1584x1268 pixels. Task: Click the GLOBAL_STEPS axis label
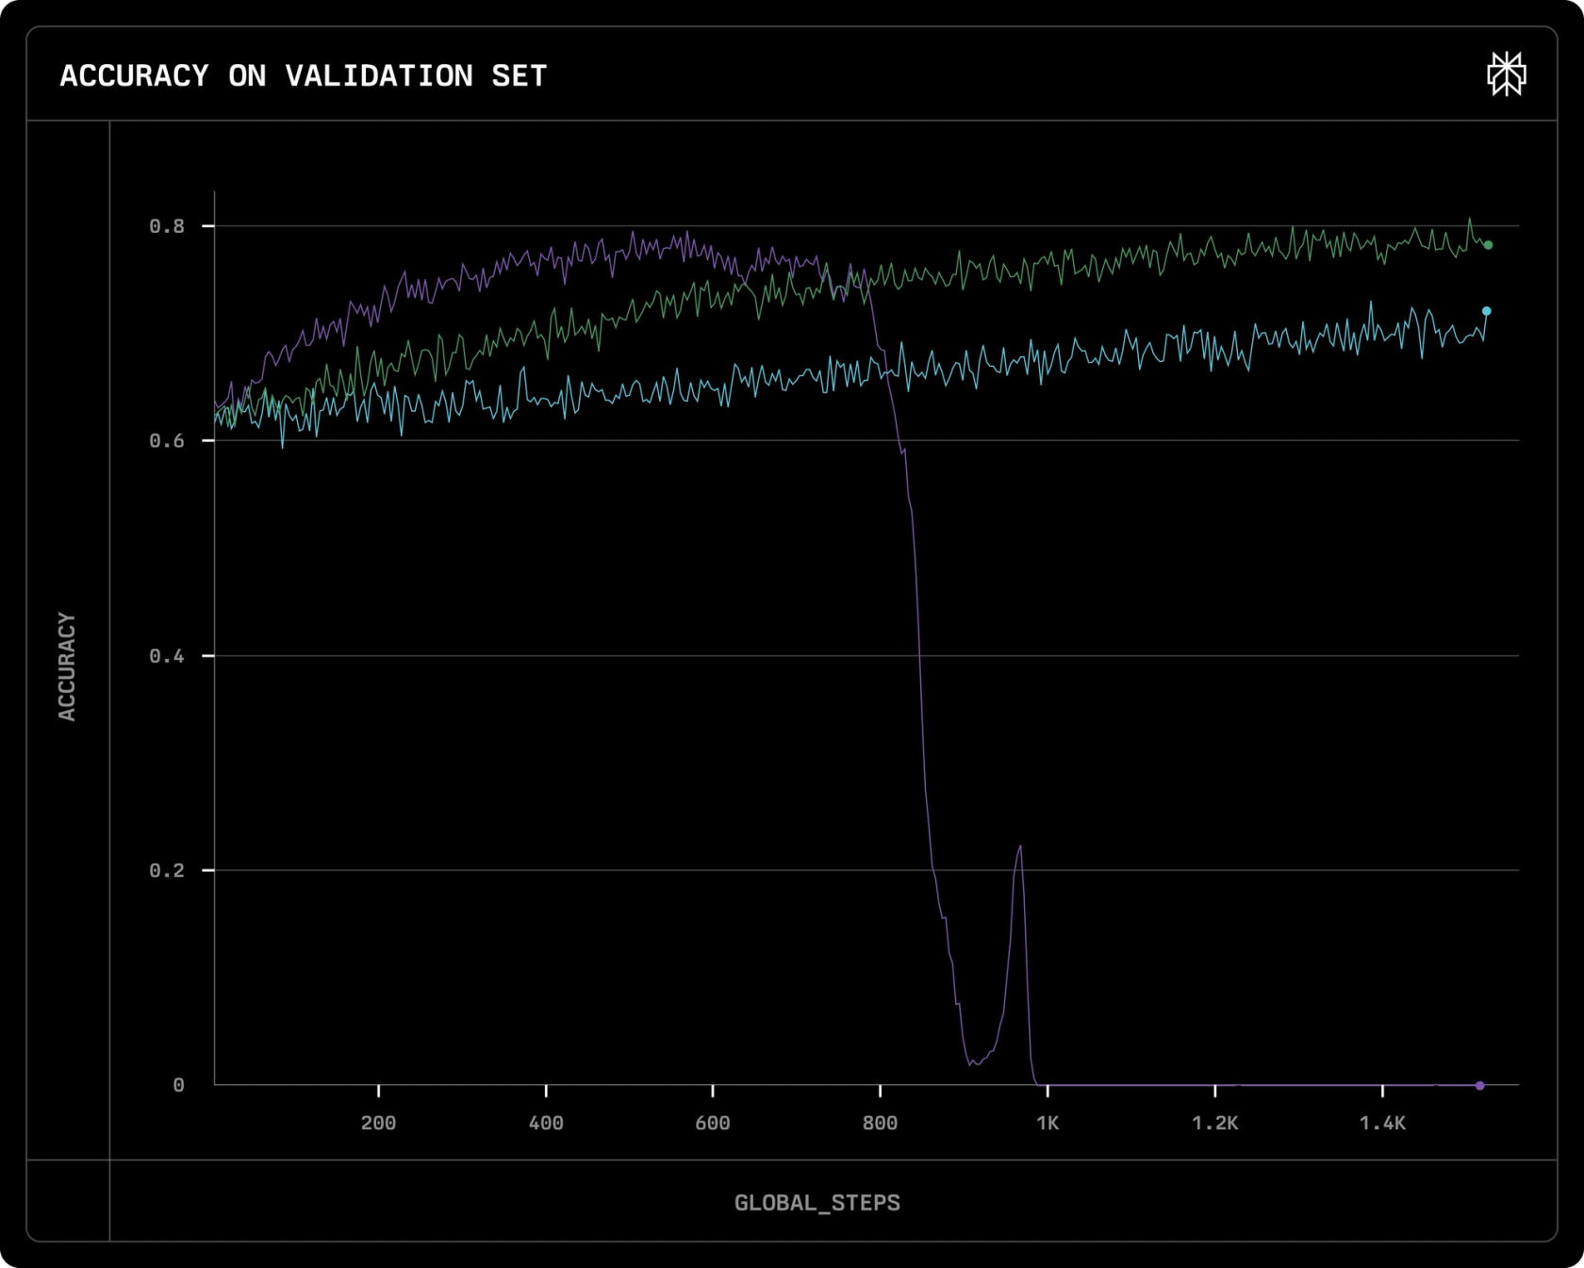(817, 1203)
